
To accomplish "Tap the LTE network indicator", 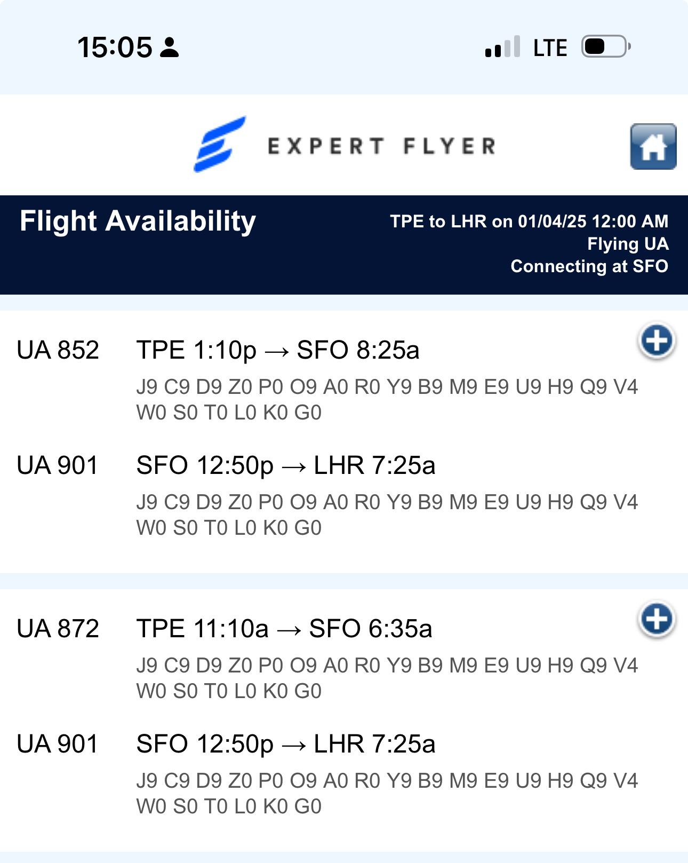I will coord(550,48).
